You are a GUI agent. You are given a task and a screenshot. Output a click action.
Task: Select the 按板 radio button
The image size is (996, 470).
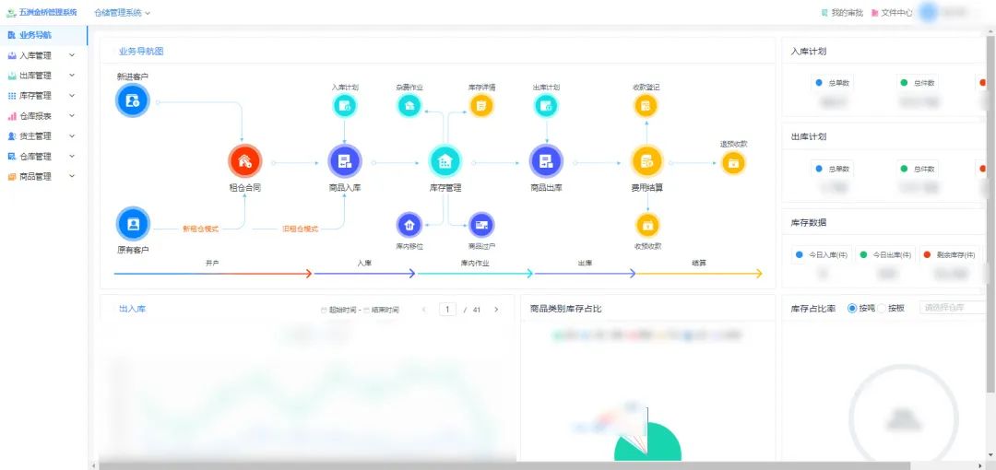point(882,308)
